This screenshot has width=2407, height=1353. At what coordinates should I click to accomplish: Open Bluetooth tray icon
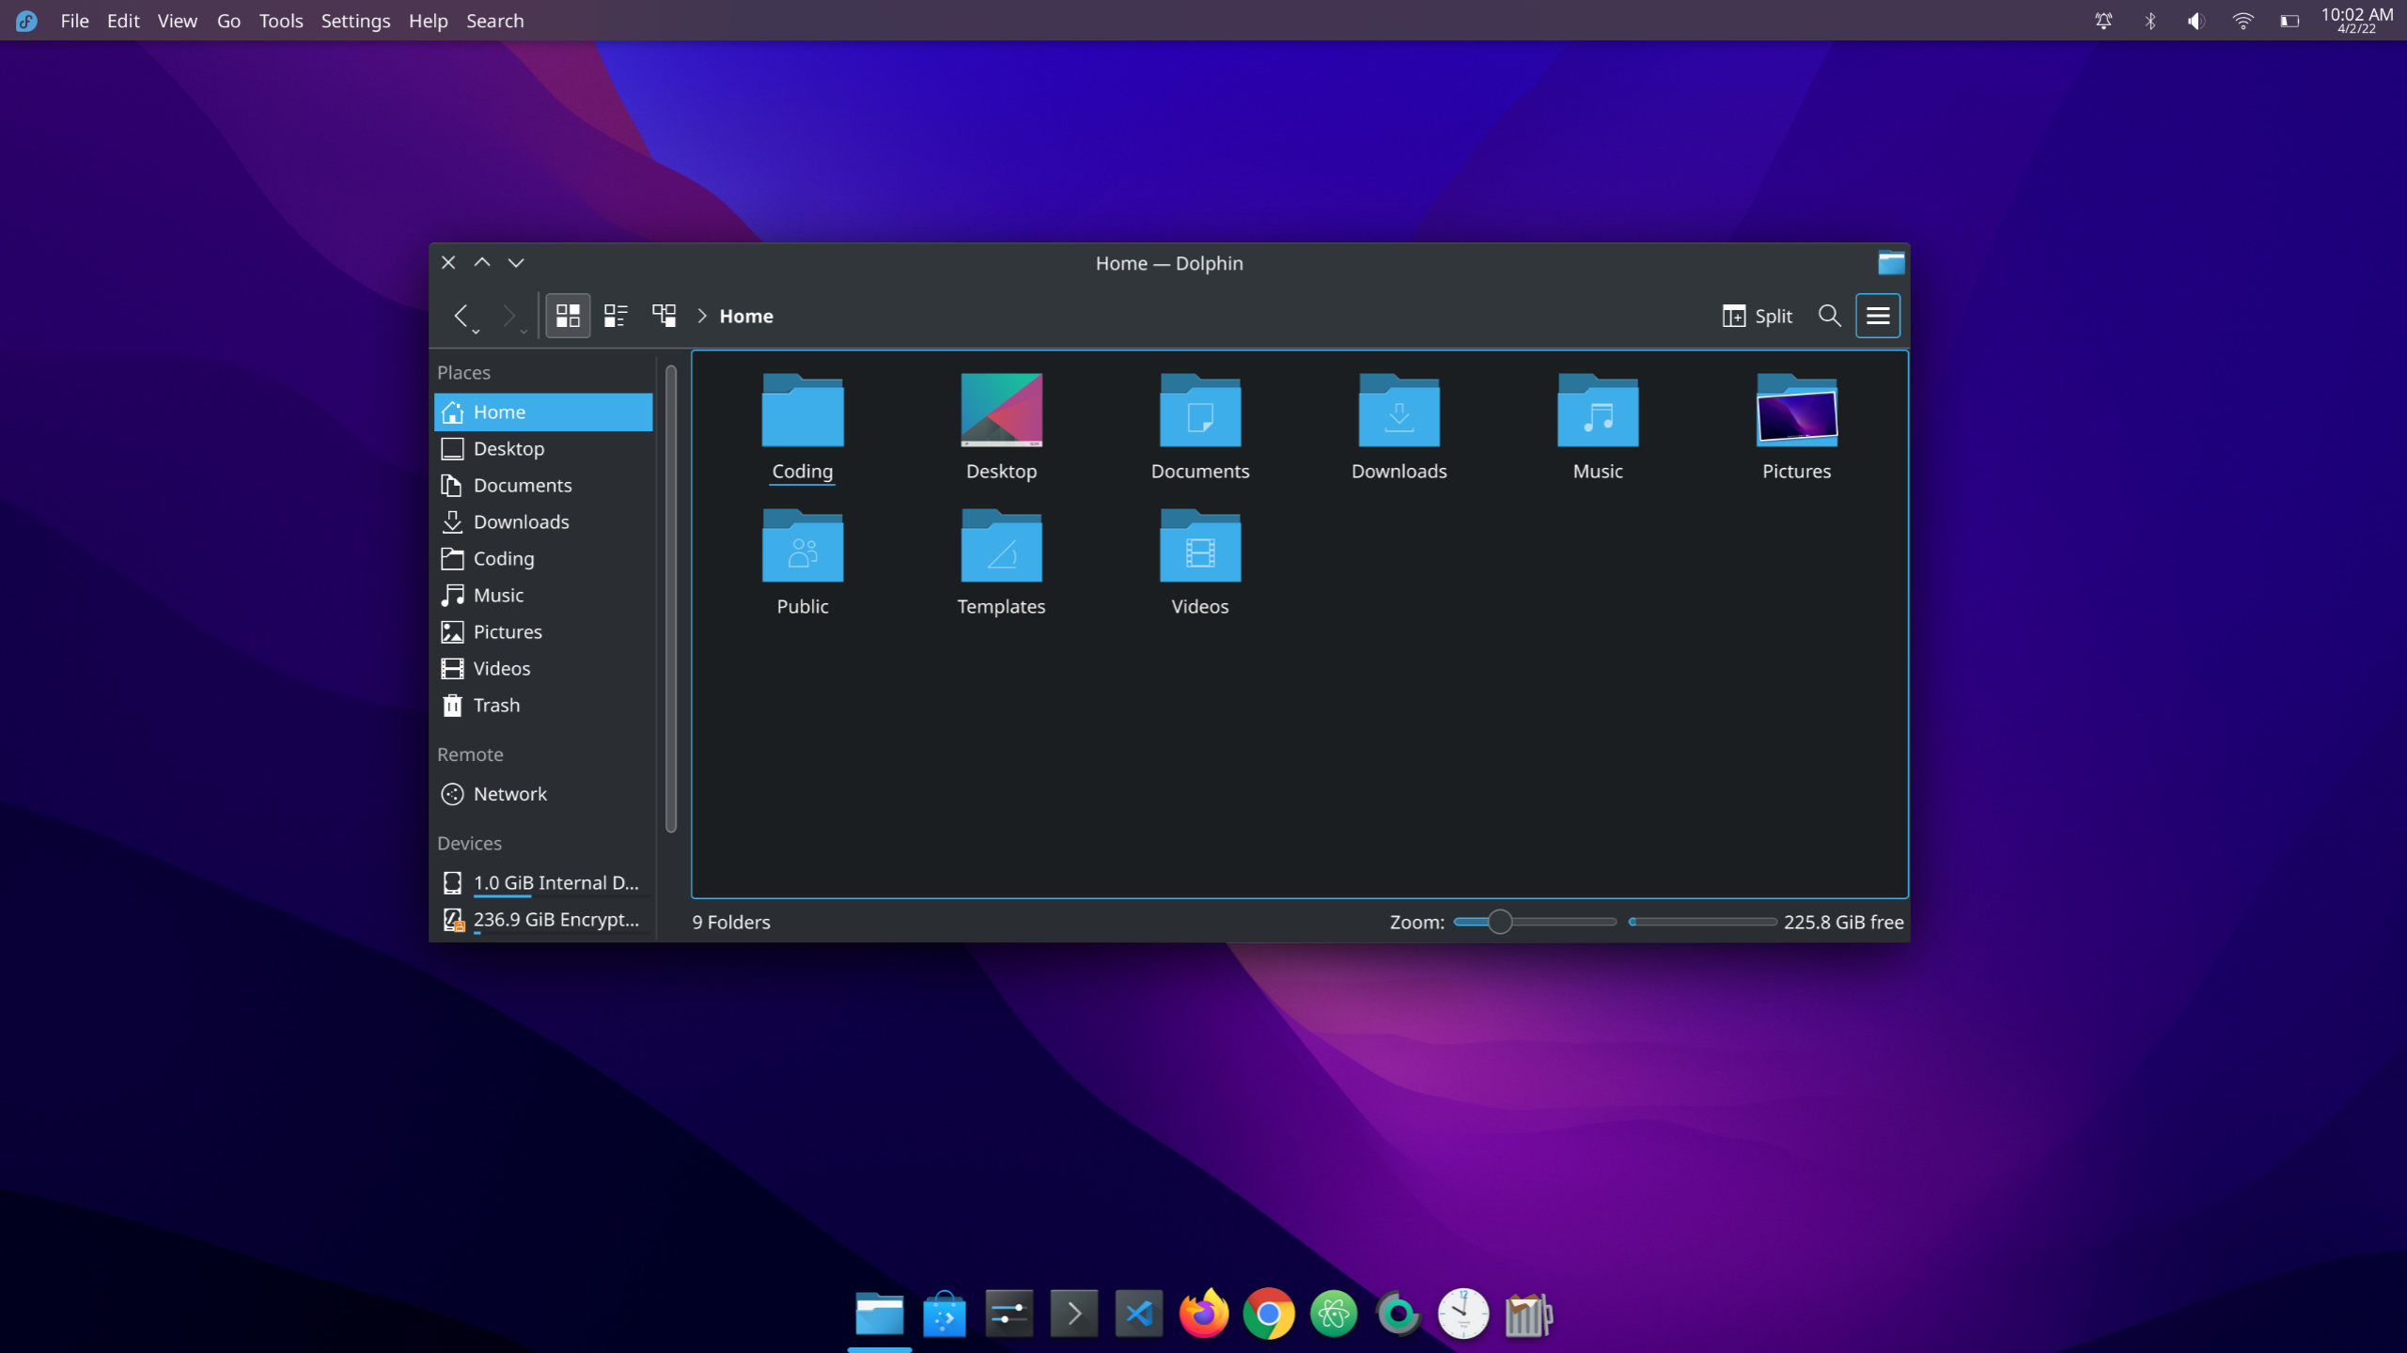point(2149,21)
